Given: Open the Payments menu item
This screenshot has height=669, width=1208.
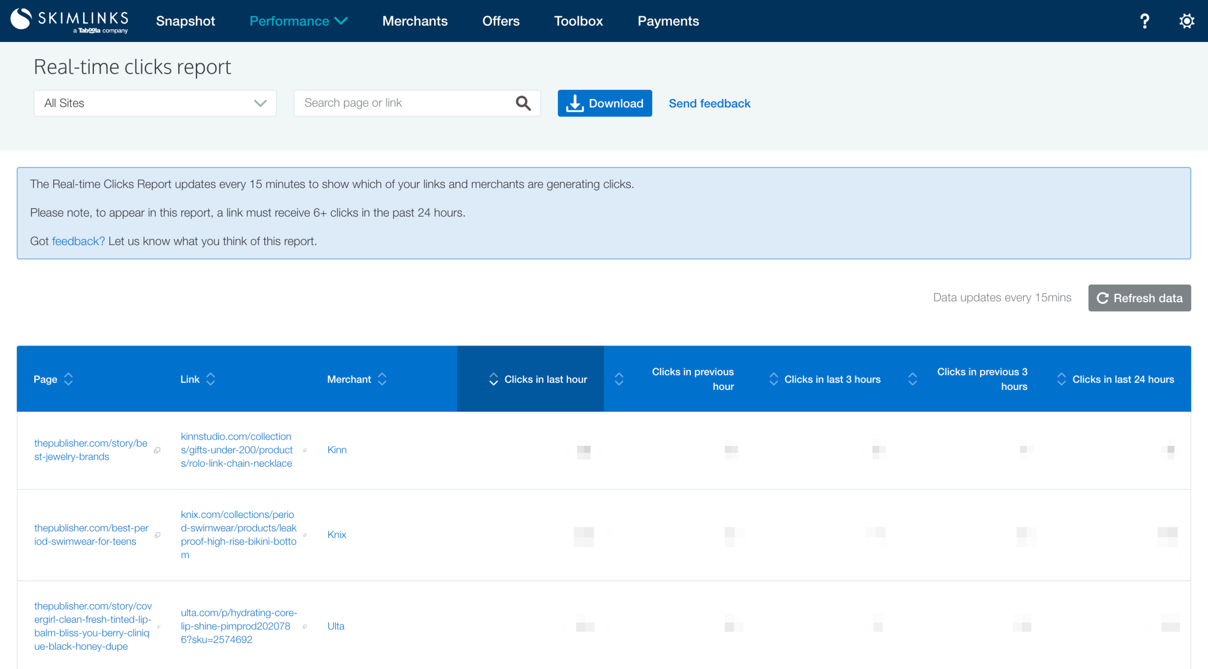Looking at the screenshot, I should [x=668, y=21].
